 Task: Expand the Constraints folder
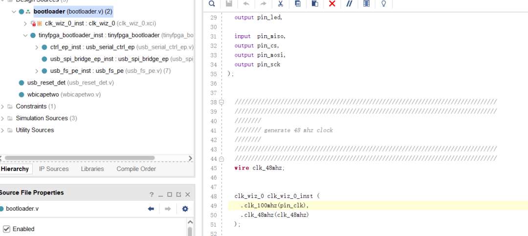2,107
